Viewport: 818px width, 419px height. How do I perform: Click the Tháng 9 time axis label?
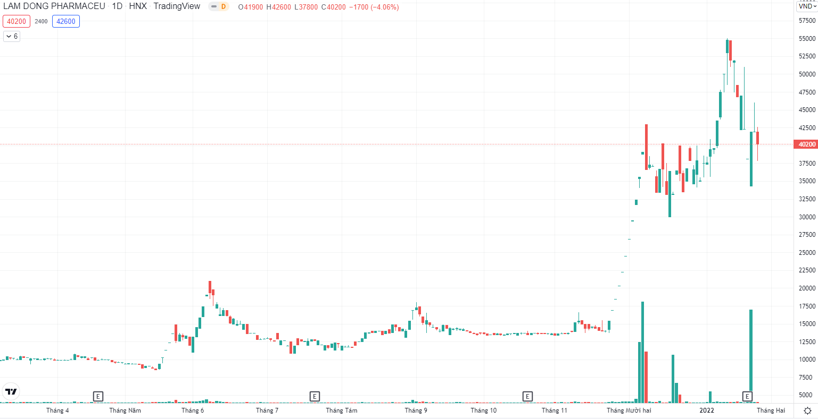[416, 411]
